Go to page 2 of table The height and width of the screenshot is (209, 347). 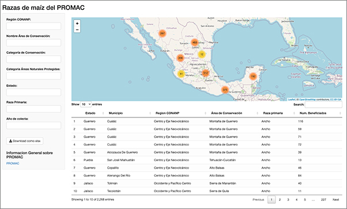coord(280,199)
